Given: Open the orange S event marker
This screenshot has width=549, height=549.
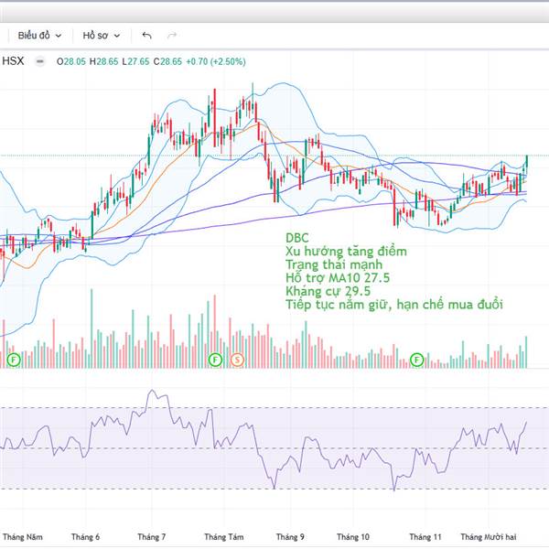Looking at the screenshot, I should pyautogui.click(x=237, y=360).
